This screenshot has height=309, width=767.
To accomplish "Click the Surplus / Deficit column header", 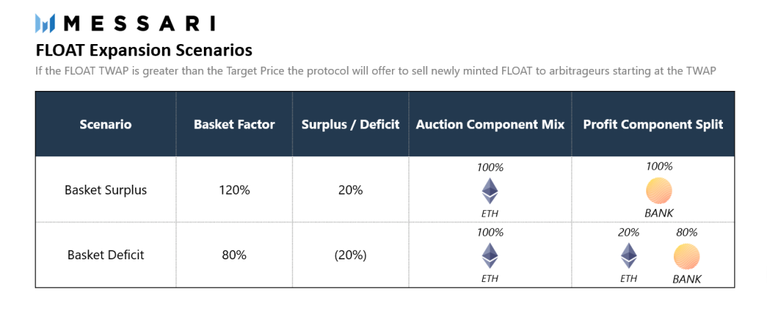I will pos(350,124).
